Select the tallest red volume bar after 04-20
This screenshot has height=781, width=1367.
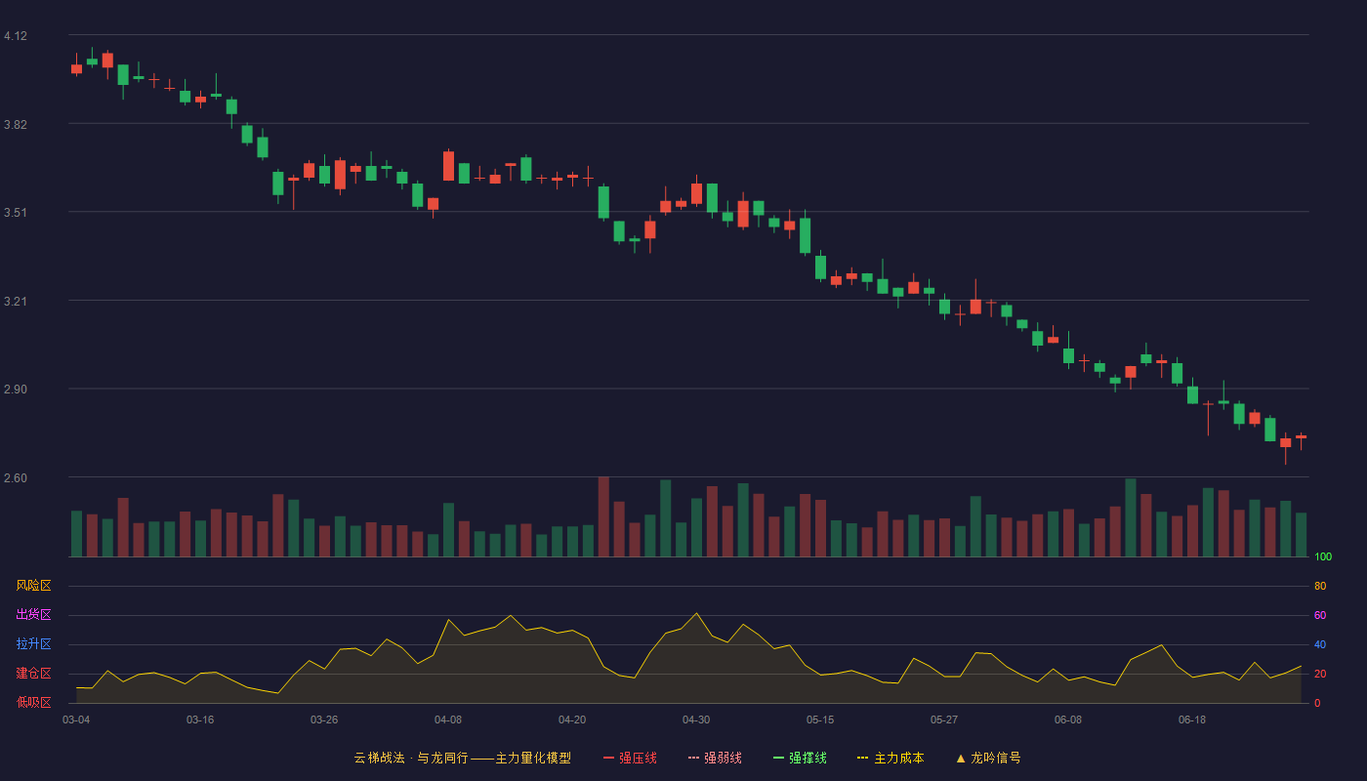(x=603, y=516)
